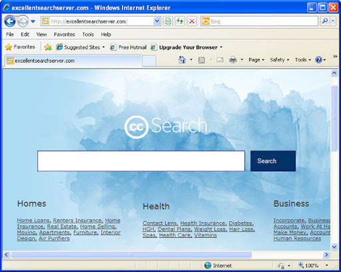
Task: Open the Vitamins link
Action: 205,235
